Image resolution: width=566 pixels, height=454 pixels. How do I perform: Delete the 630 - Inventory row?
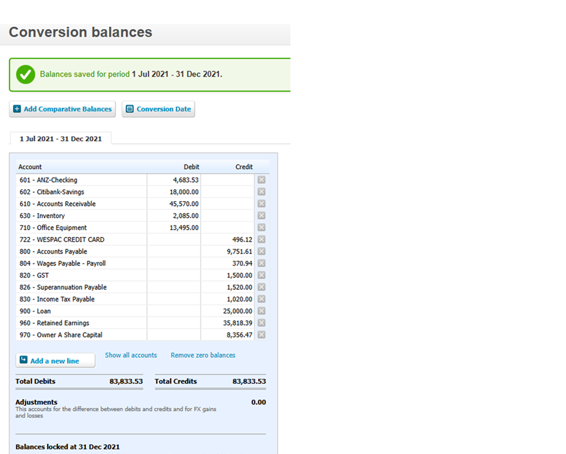coord(261,215)
